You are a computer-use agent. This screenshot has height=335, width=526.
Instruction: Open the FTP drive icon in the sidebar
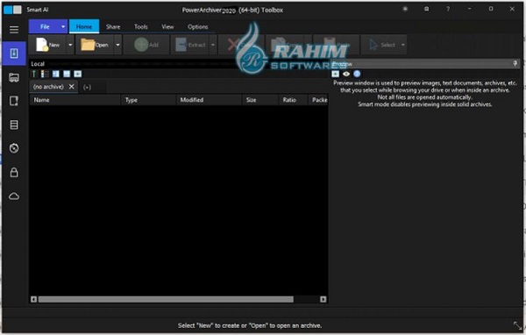coord(14,77)
